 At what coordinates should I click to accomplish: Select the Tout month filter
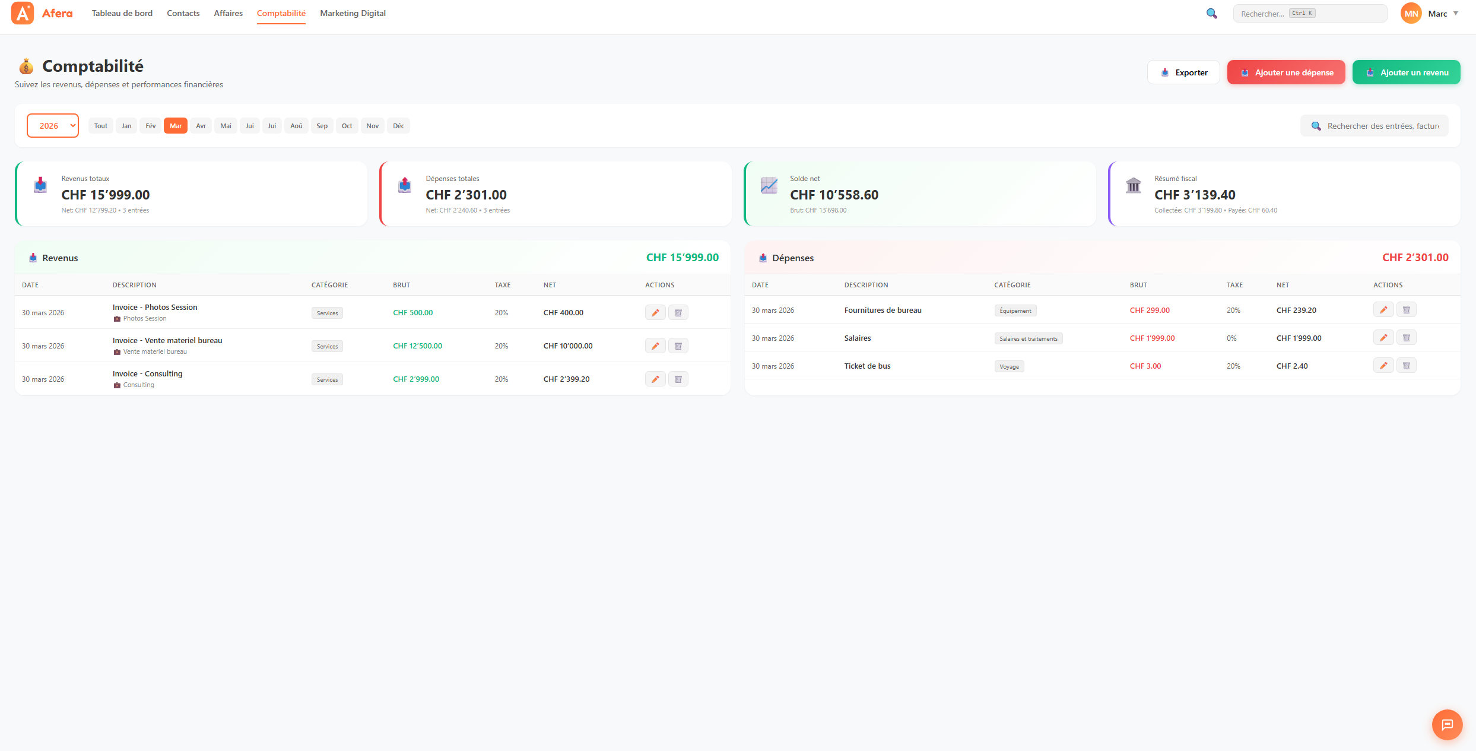pos(101,126)
